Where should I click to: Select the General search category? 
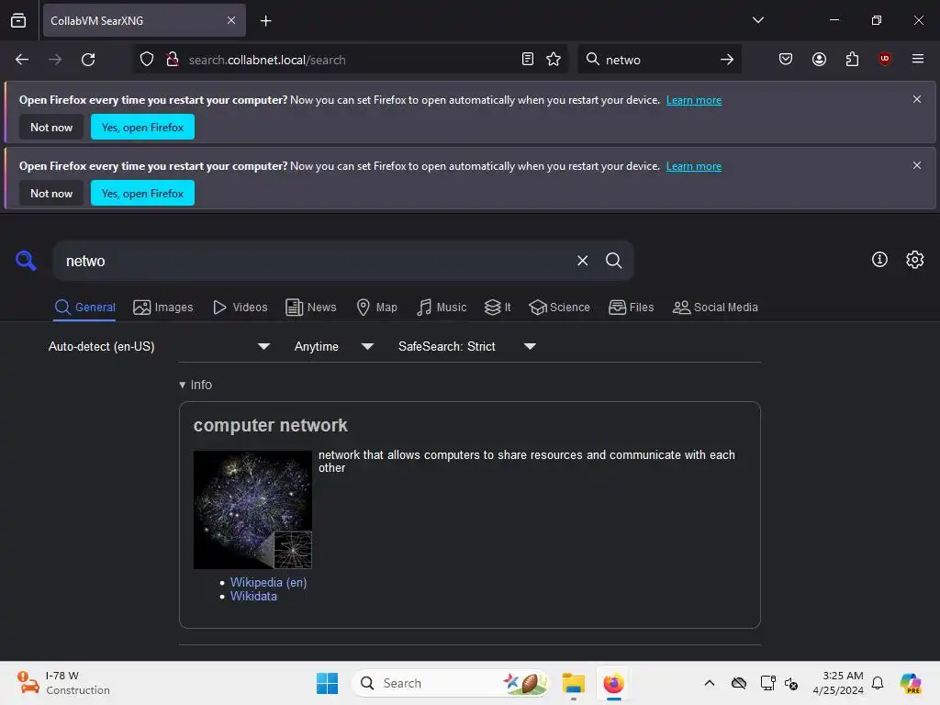pyautogui.click(x=84, y=307)
